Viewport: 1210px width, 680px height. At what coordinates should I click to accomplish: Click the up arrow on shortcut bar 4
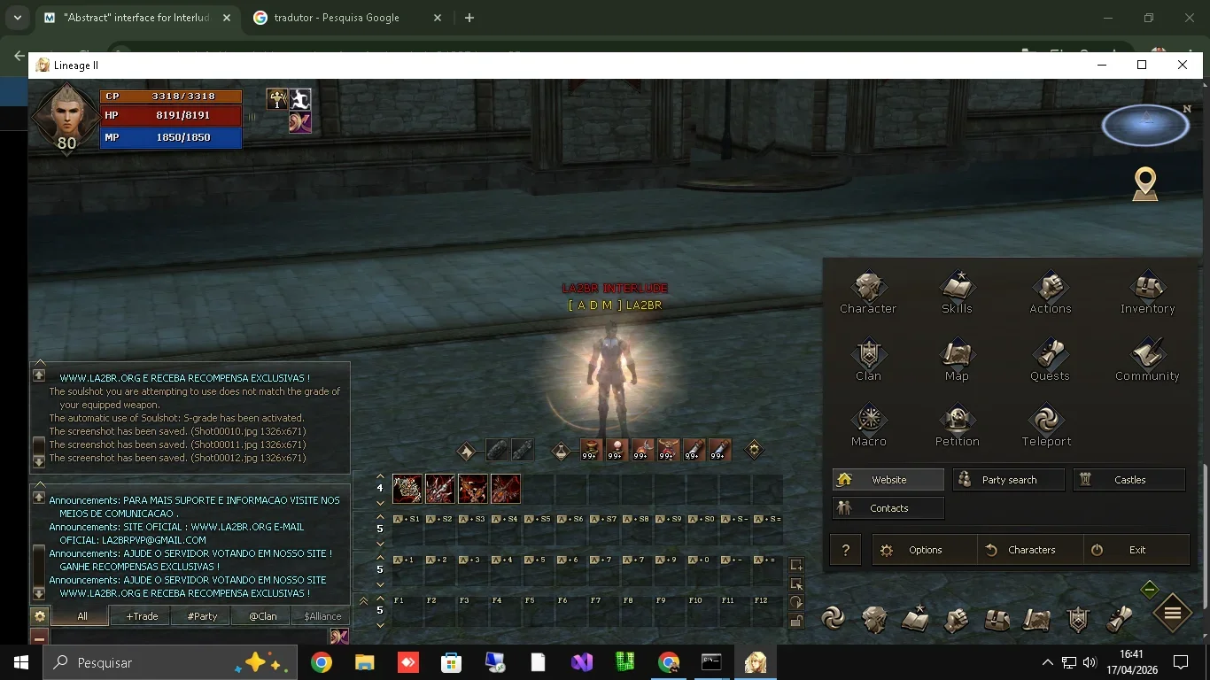coord(380,476)
